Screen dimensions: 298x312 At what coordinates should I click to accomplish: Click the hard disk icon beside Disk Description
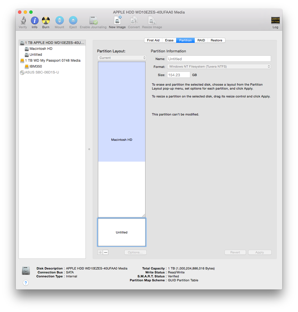coord(26,271)
